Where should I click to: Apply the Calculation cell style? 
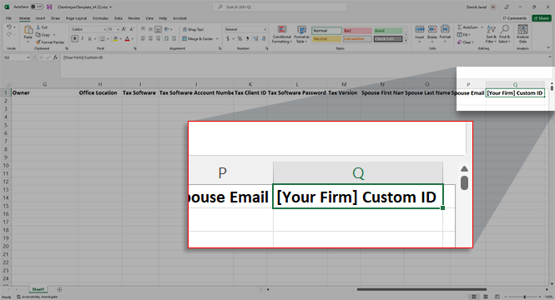(357, 39)
